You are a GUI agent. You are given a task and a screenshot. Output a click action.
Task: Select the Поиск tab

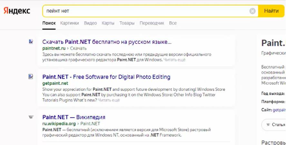(x=49, y=23)
